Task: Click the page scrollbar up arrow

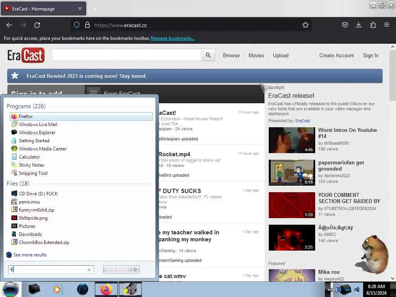Action: 393,47
